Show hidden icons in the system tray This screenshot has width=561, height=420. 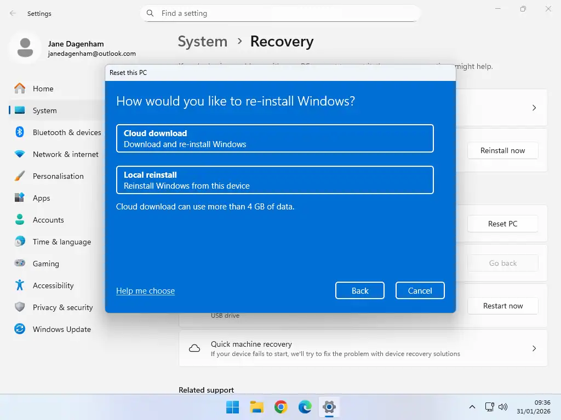(x=472, y=407)
